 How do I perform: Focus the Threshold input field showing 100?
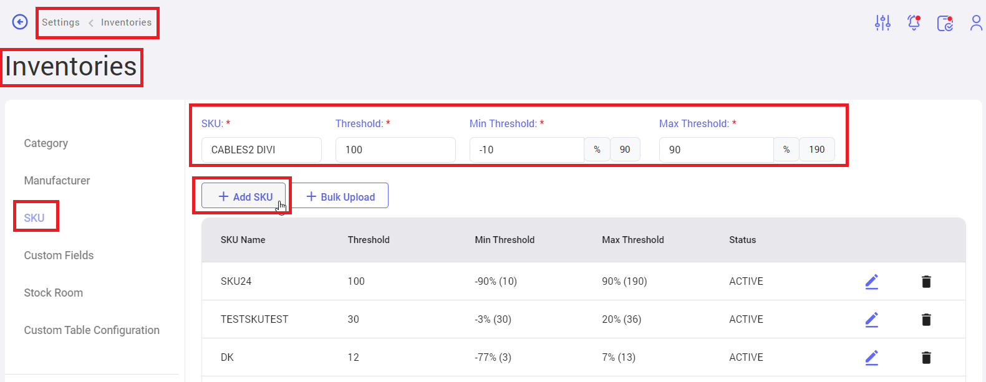click(x=395, y=150)
